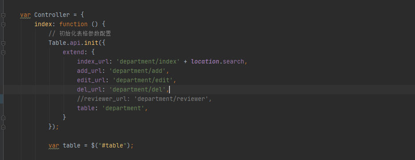This screenshot has height=160, width=415.
Task: Collapse the var Controller block fold marker
Action: (x=3, y=16)
